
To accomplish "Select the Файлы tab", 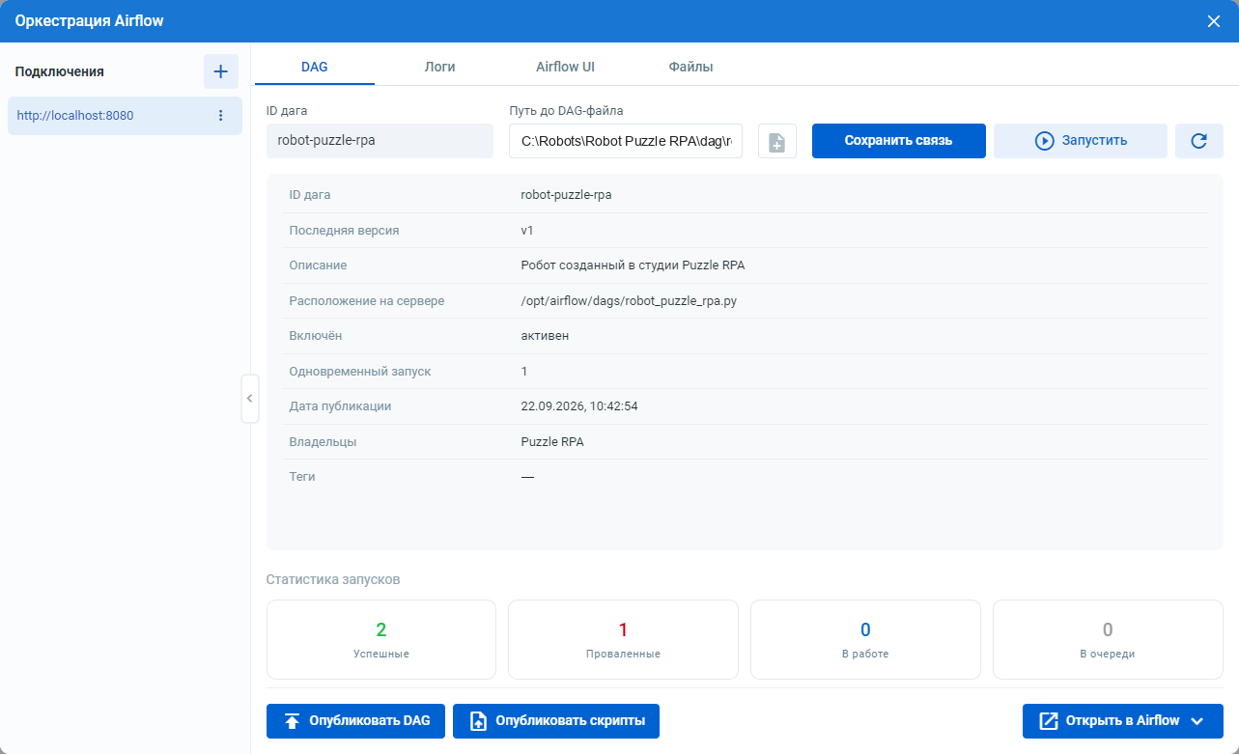I will click(690, 68).
